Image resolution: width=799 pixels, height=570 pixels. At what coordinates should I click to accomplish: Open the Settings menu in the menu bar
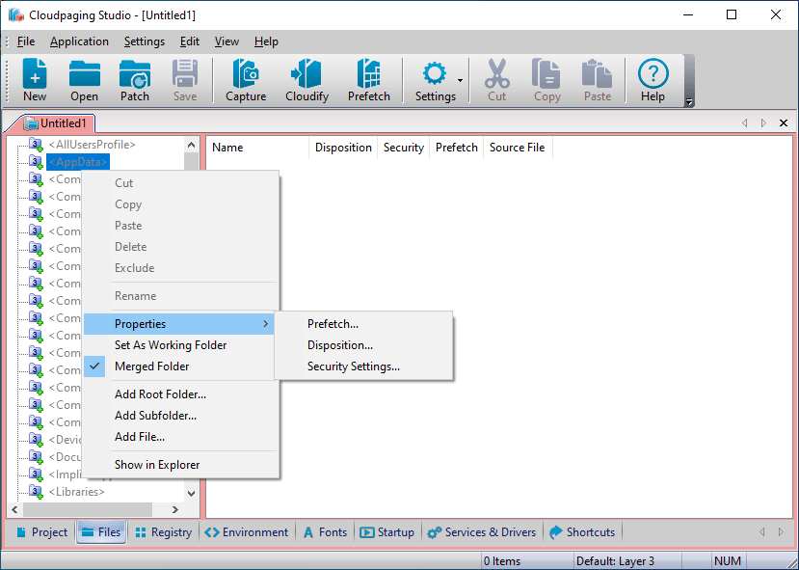[145, 41]
